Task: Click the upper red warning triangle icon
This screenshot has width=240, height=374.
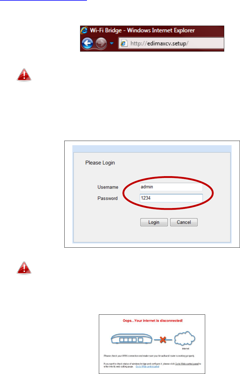Action: point(24,74)
